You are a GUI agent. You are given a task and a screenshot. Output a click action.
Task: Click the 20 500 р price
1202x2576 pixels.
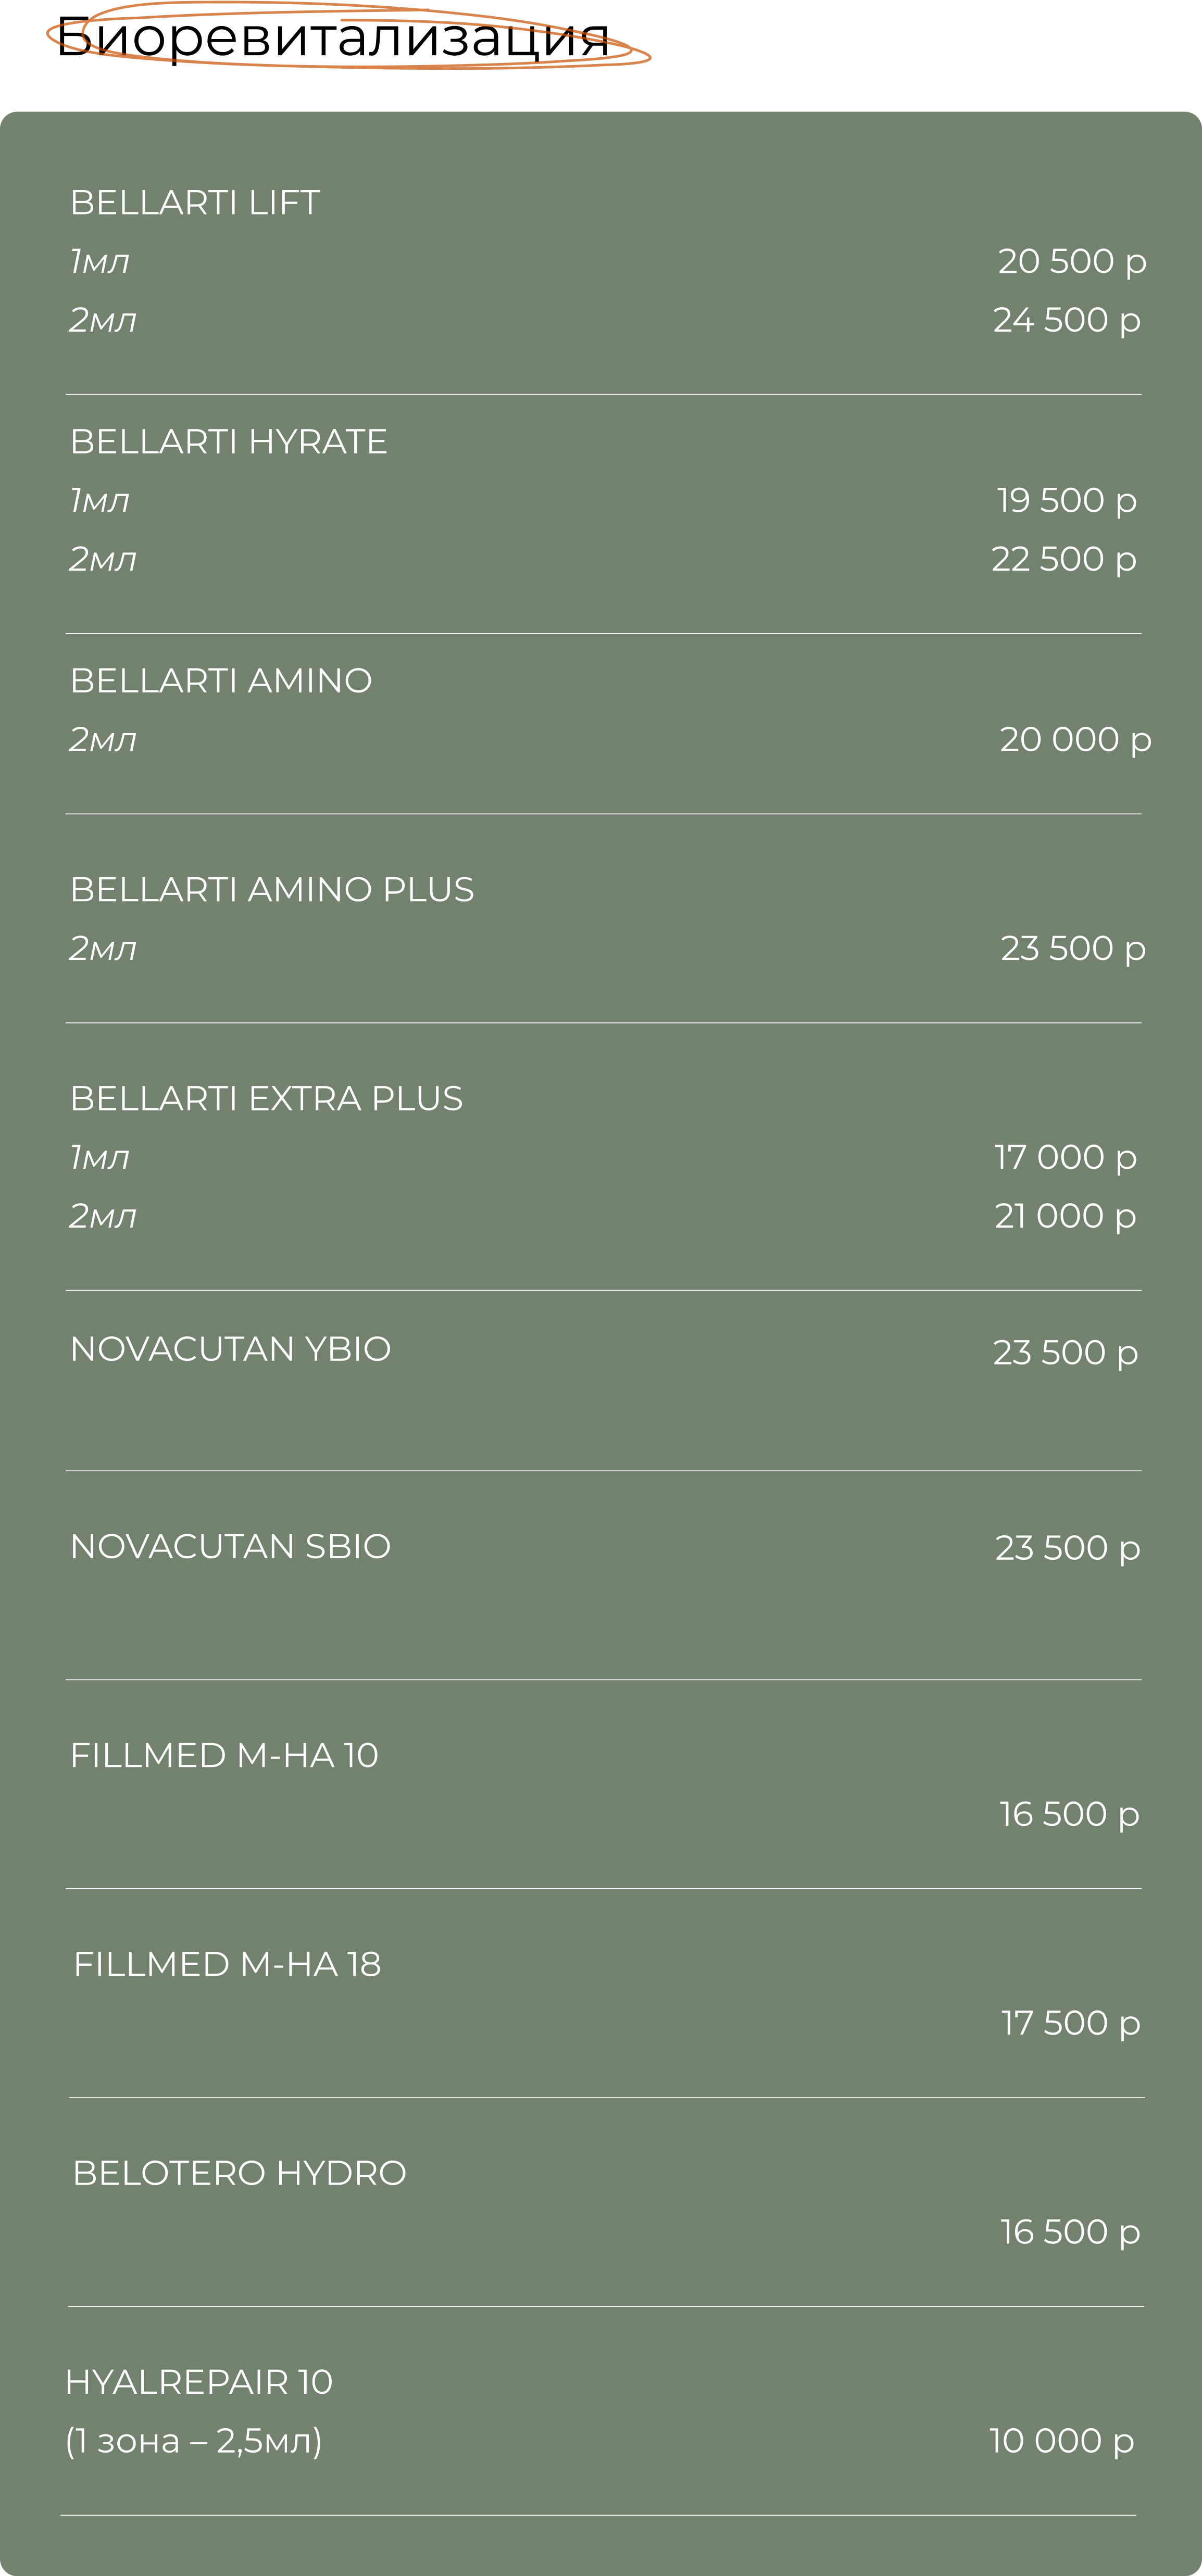click(x=1072, y=262)
